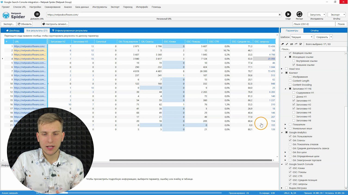Open Отфильтрованные результаты tab
The height and width of the screenshot is (195, 348).
70,31
